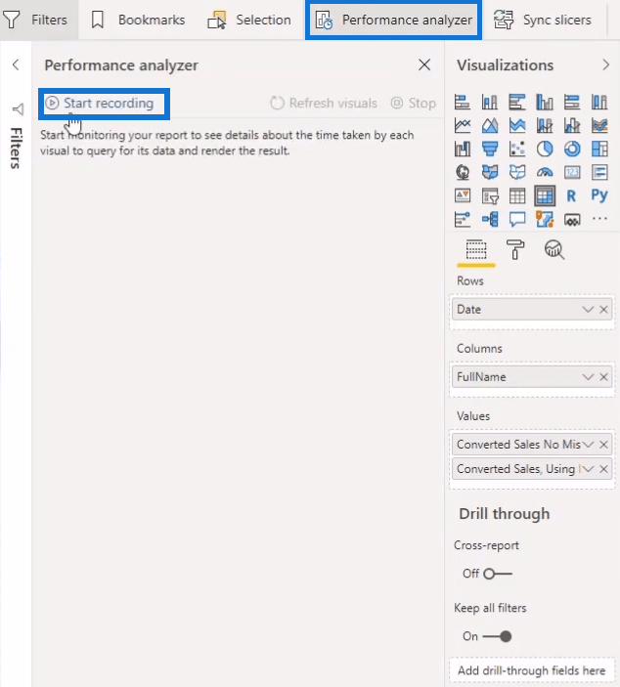Select the Funnel visual
Screen dimensions: 620x687
[489, 149]
